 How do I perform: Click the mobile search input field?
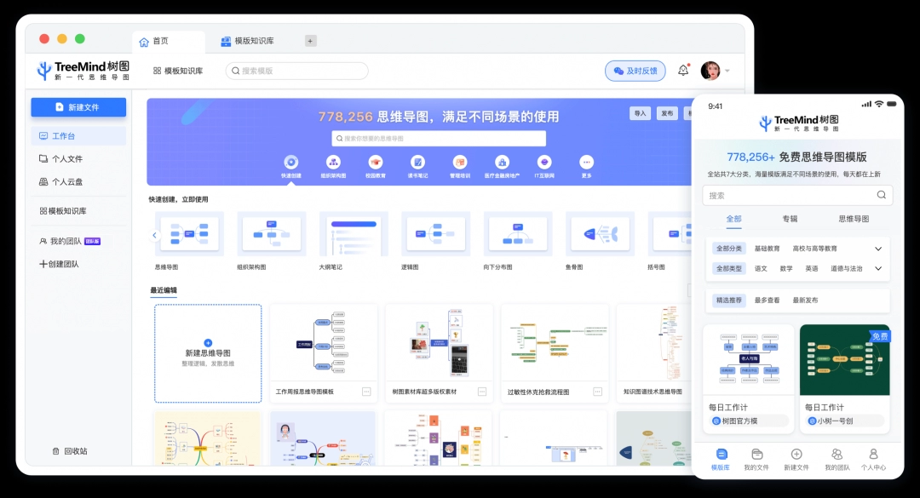point(796,195)
